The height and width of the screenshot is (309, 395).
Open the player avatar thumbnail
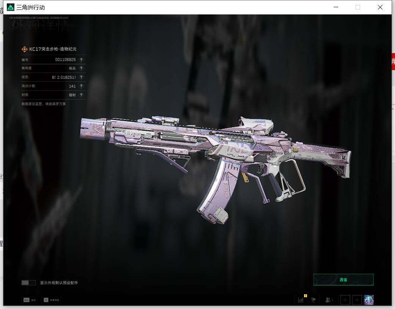(x=369, y=300)
